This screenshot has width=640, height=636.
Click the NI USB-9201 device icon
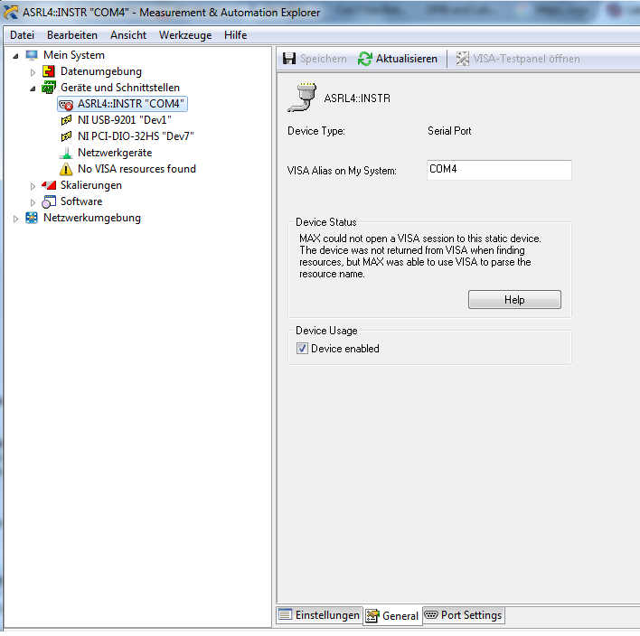66,120
